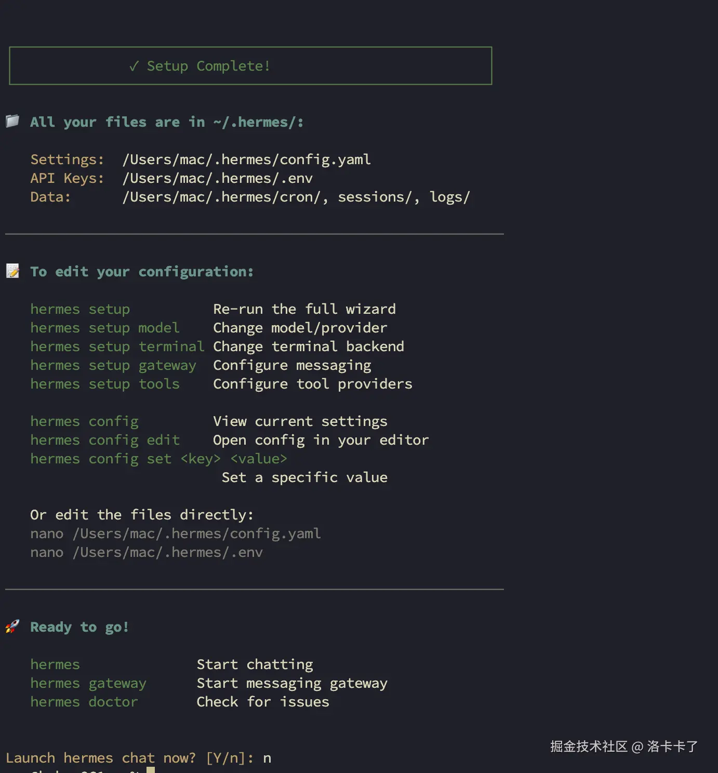Click the 'hermes setup model' command
The width and height of the screenshot is (718, 773).
105,328
